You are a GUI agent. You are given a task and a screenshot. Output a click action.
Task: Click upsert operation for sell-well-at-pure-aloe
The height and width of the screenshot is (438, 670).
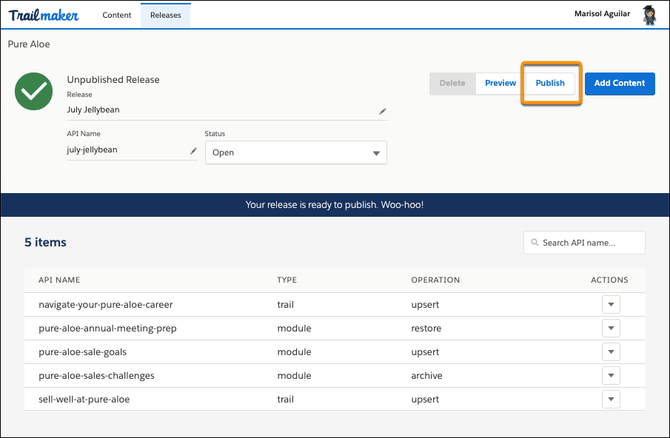(x=425, y=399)
